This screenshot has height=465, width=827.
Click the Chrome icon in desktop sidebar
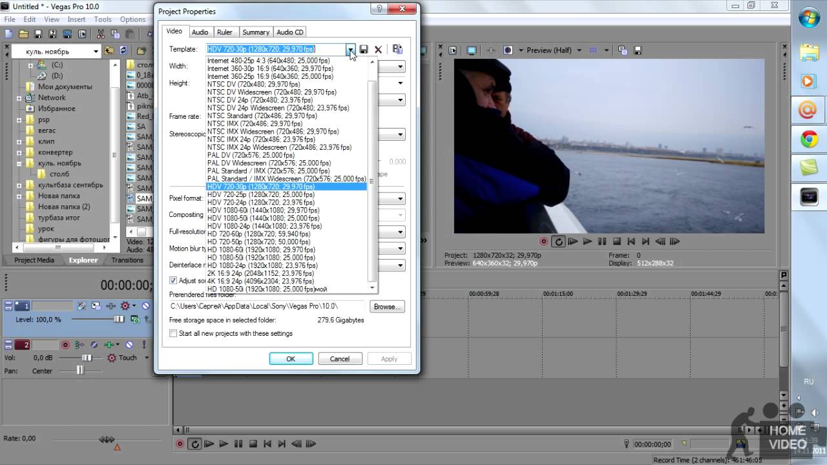tap(809, 139)
